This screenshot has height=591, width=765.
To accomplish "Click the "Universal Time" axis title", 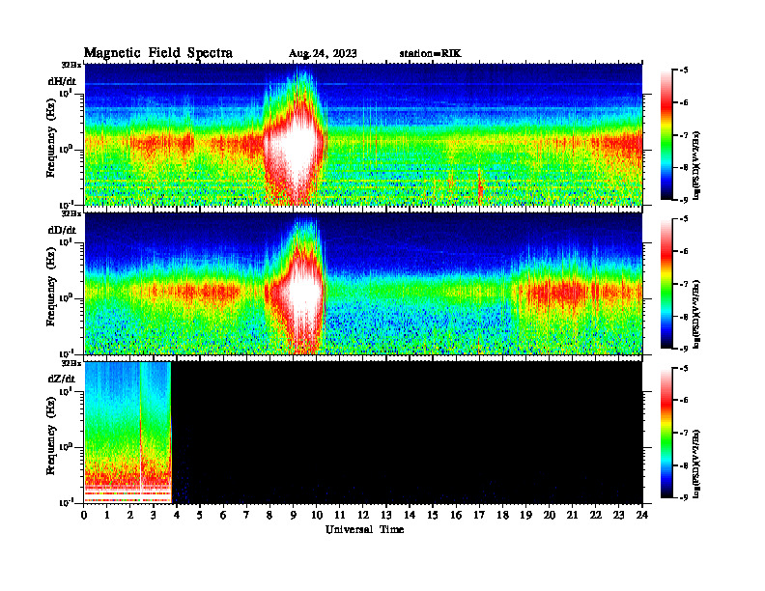I will [x=364, y=529].
